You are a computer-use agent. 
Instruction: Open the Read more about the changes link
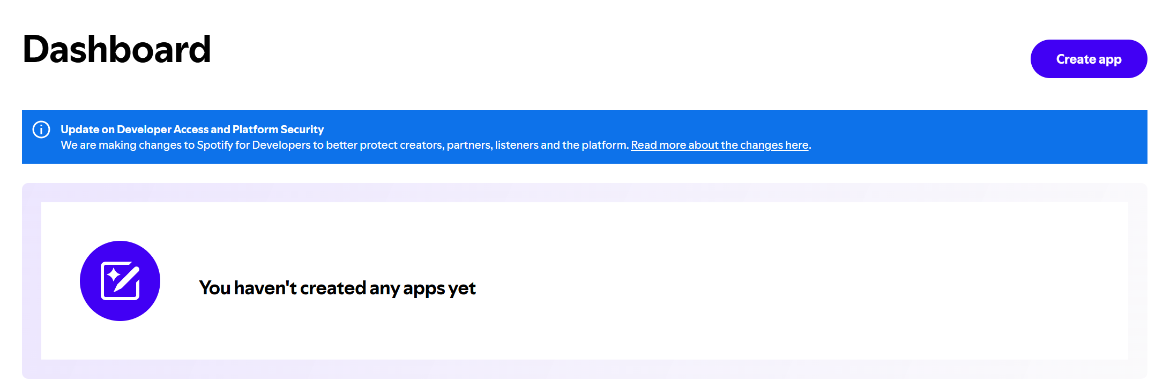(720, 145)
